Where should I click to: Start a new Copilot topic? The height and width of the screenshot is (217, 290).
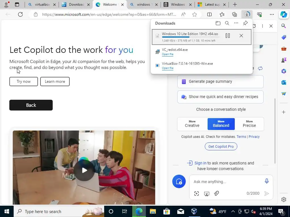click(x=179, y=181)
